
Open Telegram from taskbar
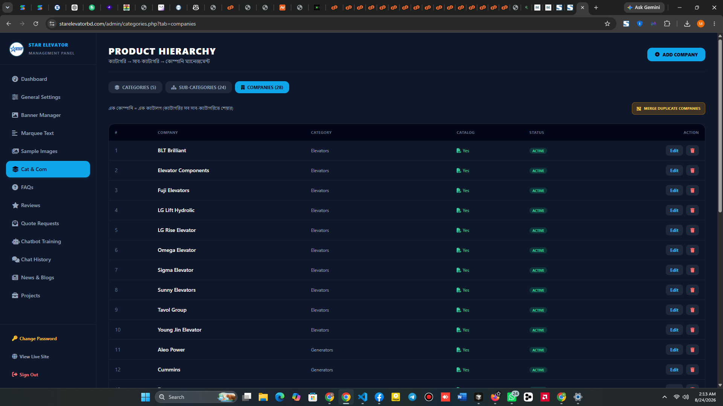point(412,397)
